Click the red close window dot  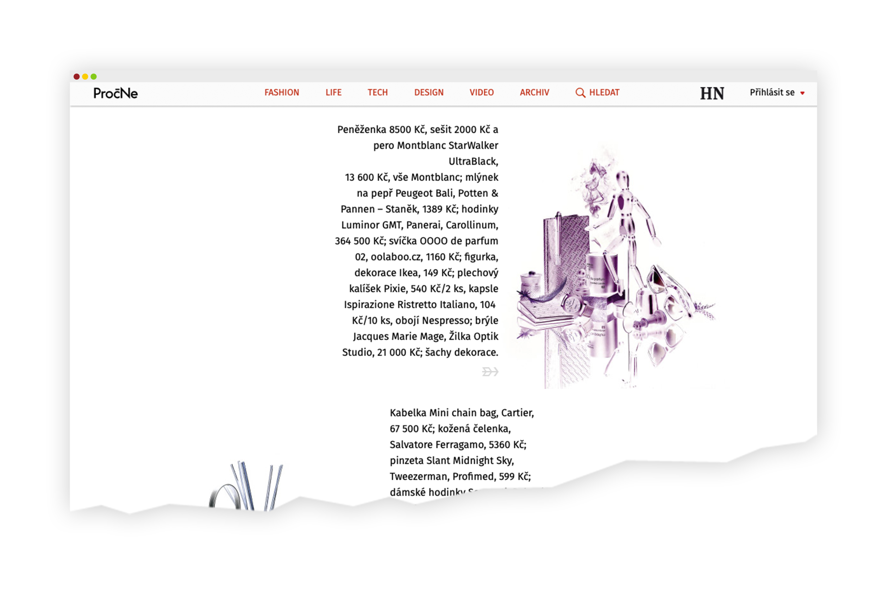click(x=76, y=76)
